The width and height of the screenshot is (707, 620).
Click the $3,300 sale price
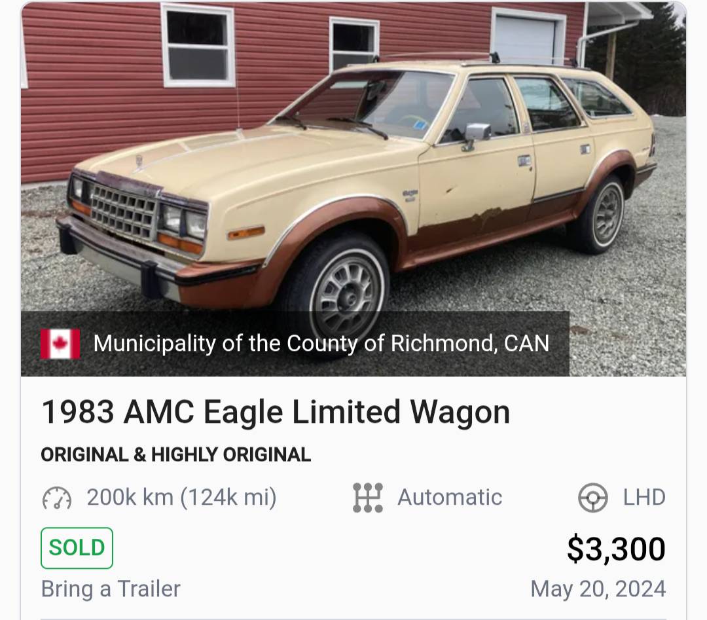(x=615, y=549)
